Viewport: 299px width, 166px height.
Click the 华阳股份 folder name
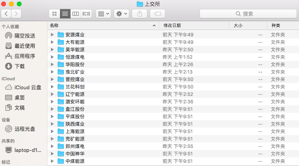[x=75, y=65]
